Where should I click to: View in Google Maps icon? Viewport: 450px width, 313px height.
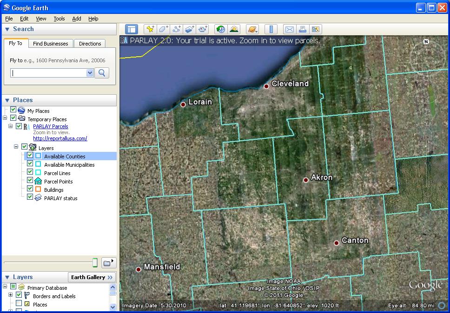[315, 29]
